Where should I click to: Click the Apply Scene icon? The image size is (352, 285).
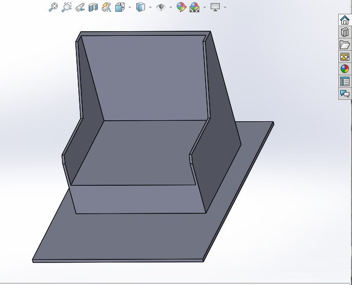pyautogui.click(x=194, y=7)
